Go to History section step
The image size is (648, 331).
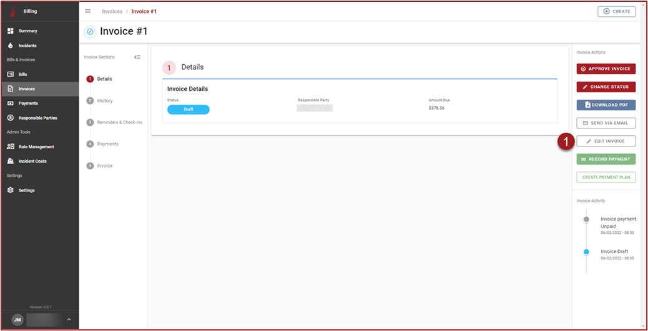click(105, 100)
